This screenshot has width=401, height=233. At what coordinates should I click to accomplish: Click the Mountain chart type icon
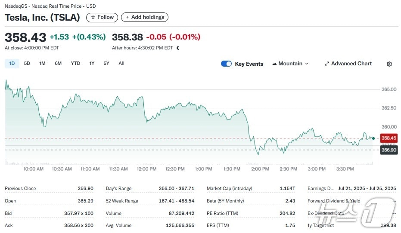click(274, 64)
